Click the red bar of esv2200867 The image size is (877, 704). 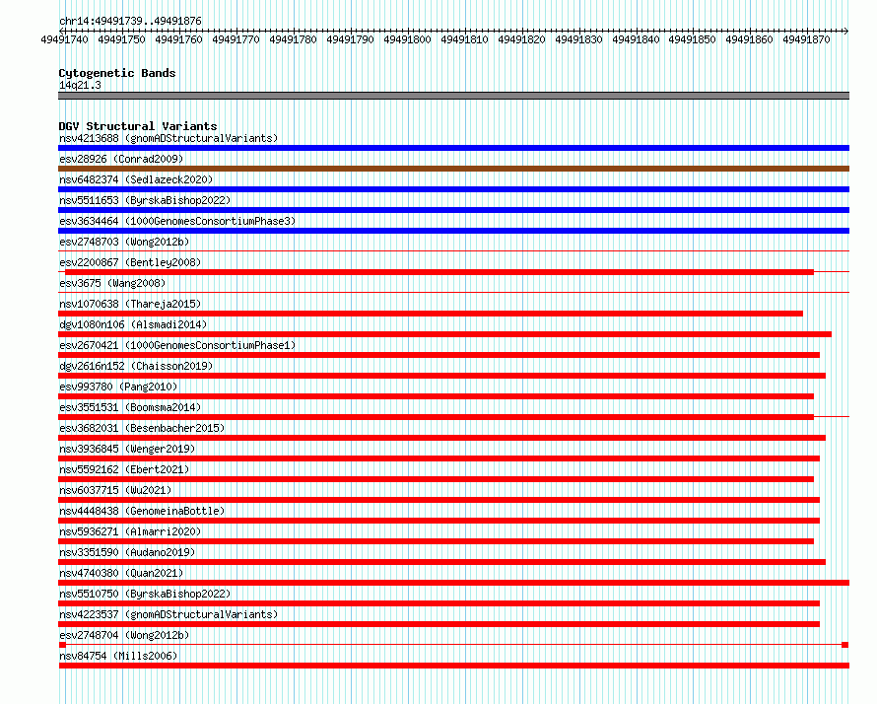click(439, 272)
